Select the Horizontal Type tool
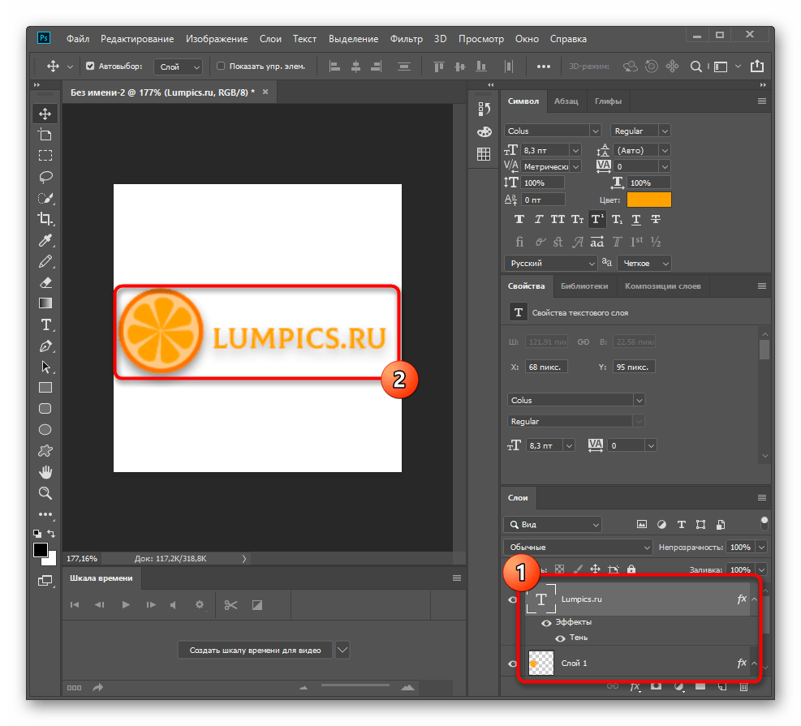 (x=45, y=324)
